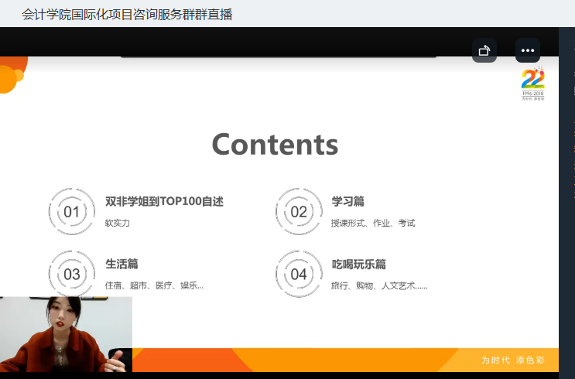Screen dimensions: 575x379
Task: Click the circled 01 number icon
Action: click(72, 212)
